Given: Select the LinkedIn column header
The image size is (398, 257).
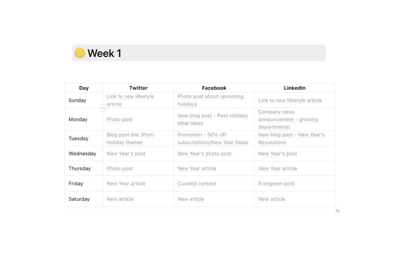Looking at the screenshot, I should [x=295, y=88].
